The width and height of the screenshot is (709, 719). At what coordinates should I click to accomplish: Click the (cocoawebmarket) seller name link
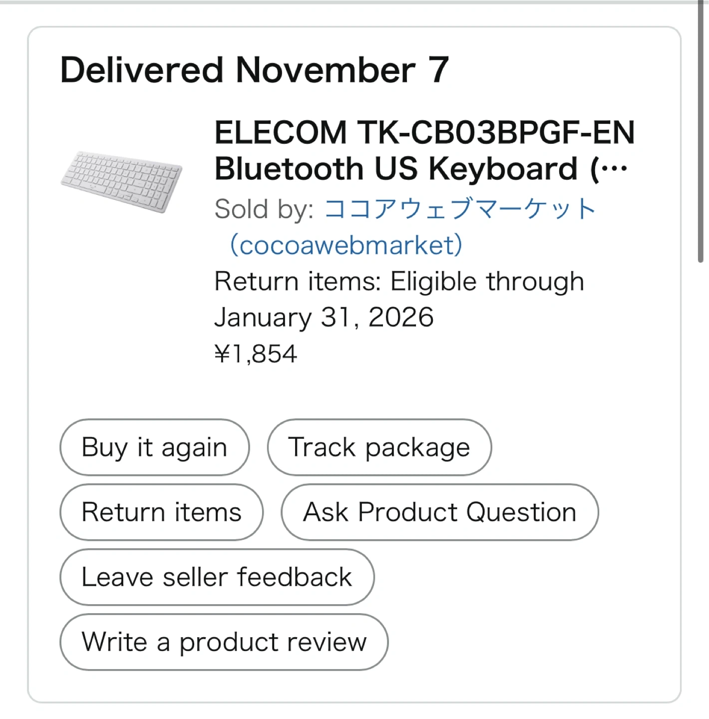346,245
